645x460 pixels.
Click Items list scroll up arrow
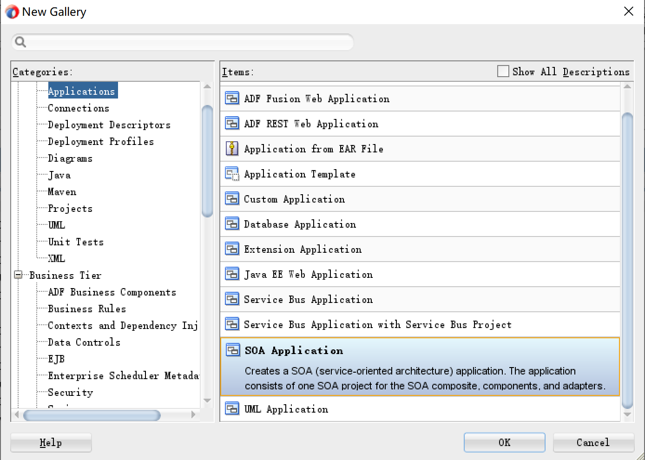[627, 86]
